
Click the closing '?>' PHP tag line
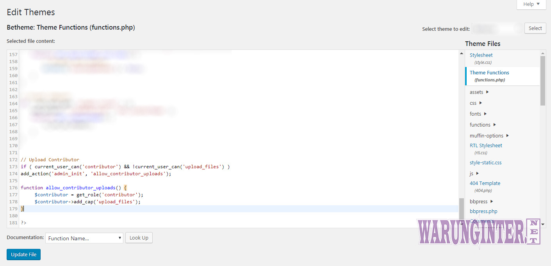coord(23,223)
